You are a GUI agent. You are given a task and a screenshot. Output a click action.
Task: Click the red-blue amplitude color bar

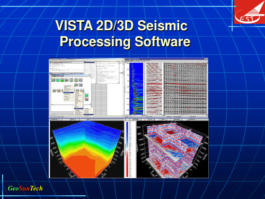(128, 149)
